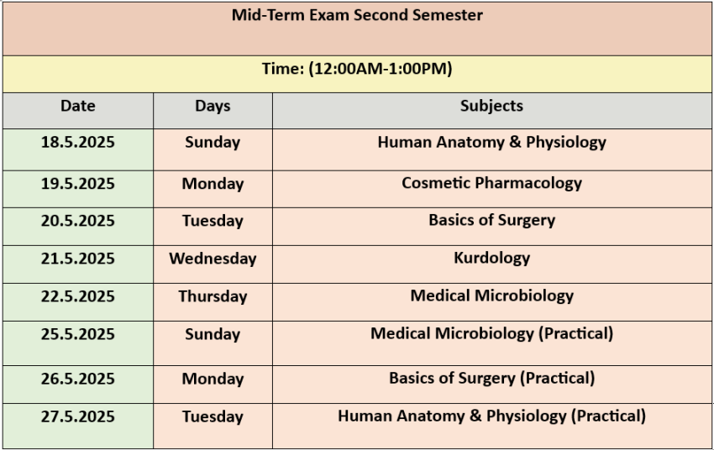714x450 pixels.
Task: Click the Cosmetic Pharmacology subject cell
Action: 491,189
